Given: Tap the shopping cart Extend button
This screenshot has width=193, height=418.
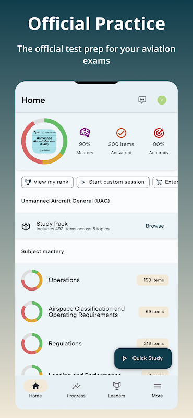Looking at the screenshot, I should 165,182.
